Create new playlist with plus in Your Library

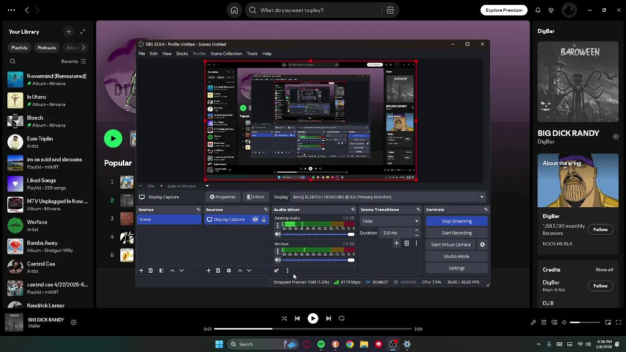point(69,32)
